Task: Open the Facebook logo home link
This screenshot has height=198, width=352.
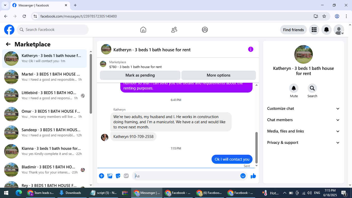Action: (9, 30)
